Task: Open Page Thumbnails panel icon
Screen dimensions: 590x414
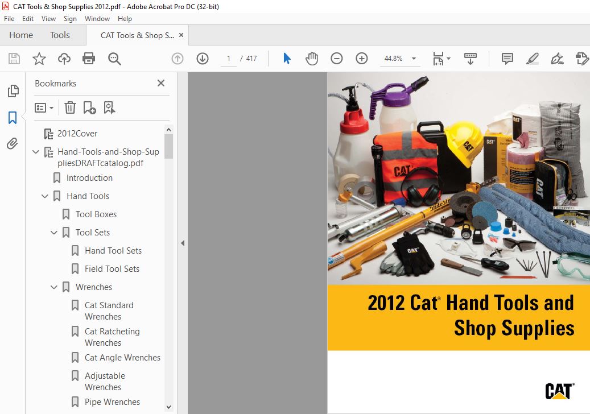Action: pos(13,90)
